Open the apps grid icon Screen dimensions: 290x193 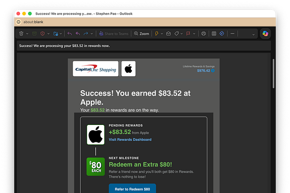(x=214, y=34)
